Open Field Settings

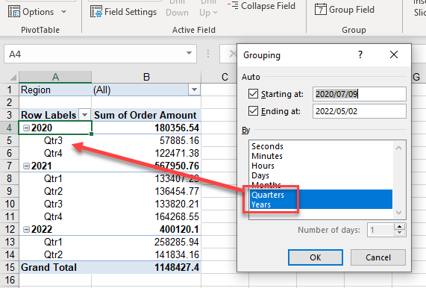(123, 12)
